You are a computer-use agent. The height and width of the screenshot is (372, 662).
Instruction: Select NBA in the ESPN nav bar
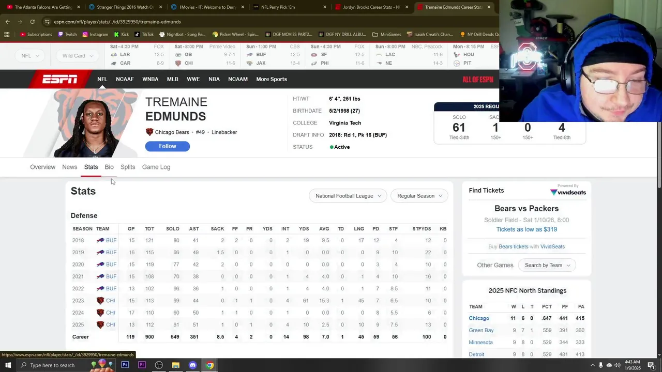[x=214, y=79]
